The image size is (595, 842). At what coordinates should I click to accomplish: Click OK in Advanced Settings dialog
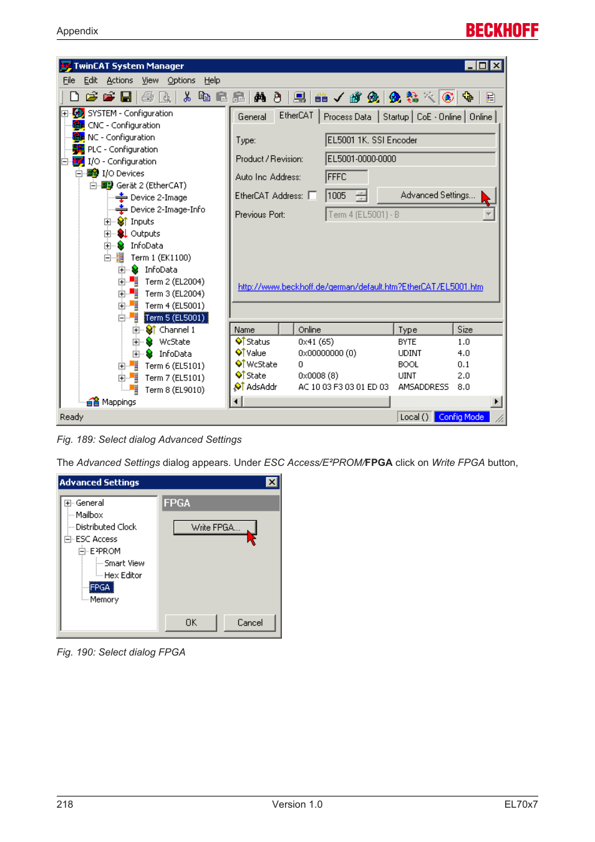point(191,622)
